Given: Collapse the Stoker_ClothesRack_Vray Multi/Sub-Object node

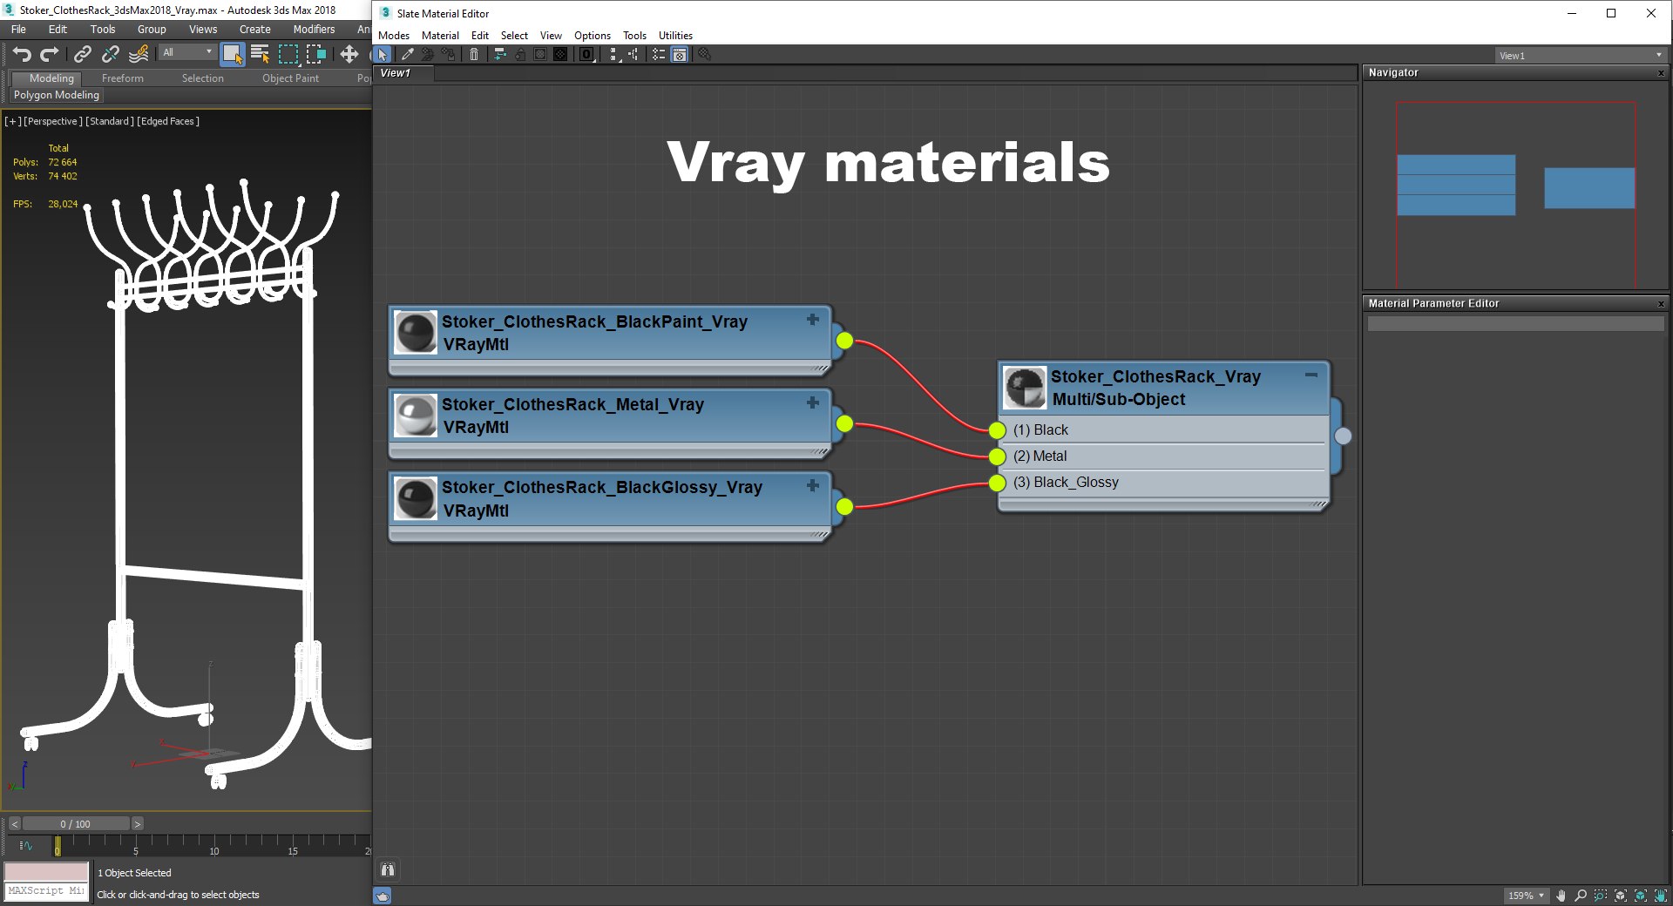Looking at the screenshot, I should [1311, 375].
